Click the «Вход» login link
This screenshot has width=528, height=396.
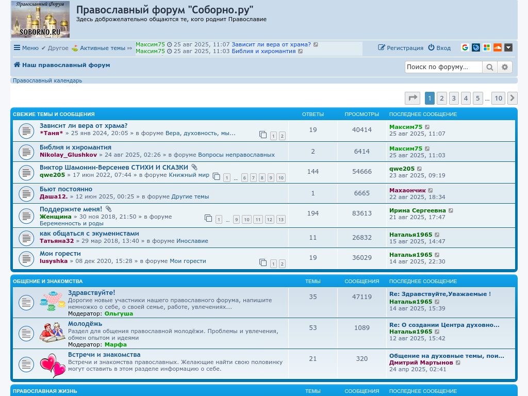point(439,48)
